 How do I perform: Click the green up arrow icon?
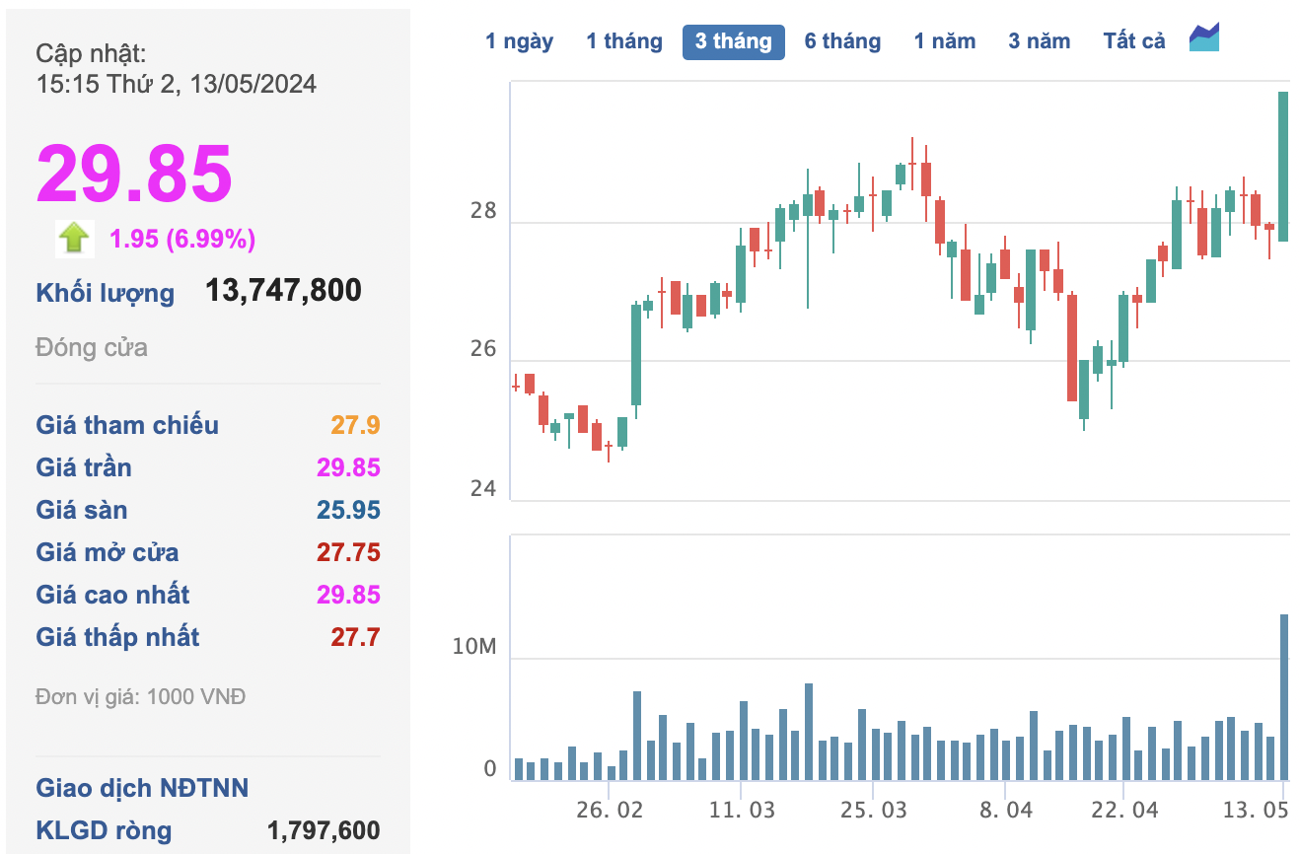pyautogui.click(x=75, y=238)
